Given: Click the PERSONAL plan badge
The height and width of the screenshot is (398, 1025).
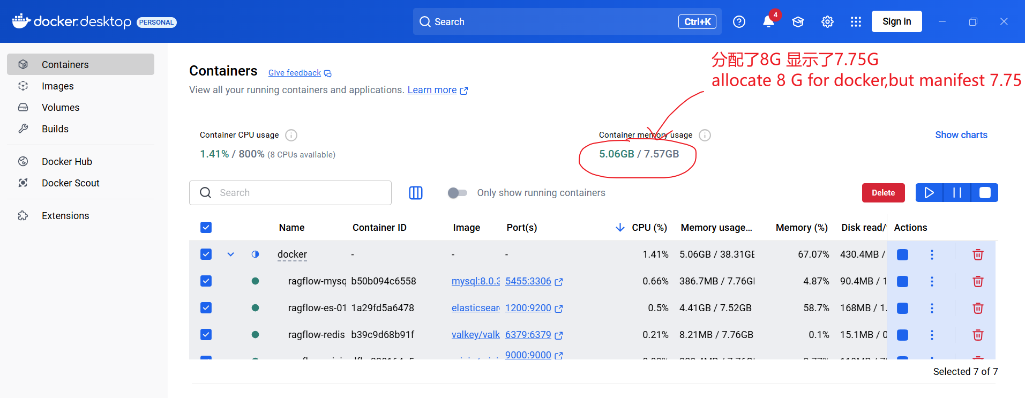Looking at the screenshot, I should coord(156,22).
